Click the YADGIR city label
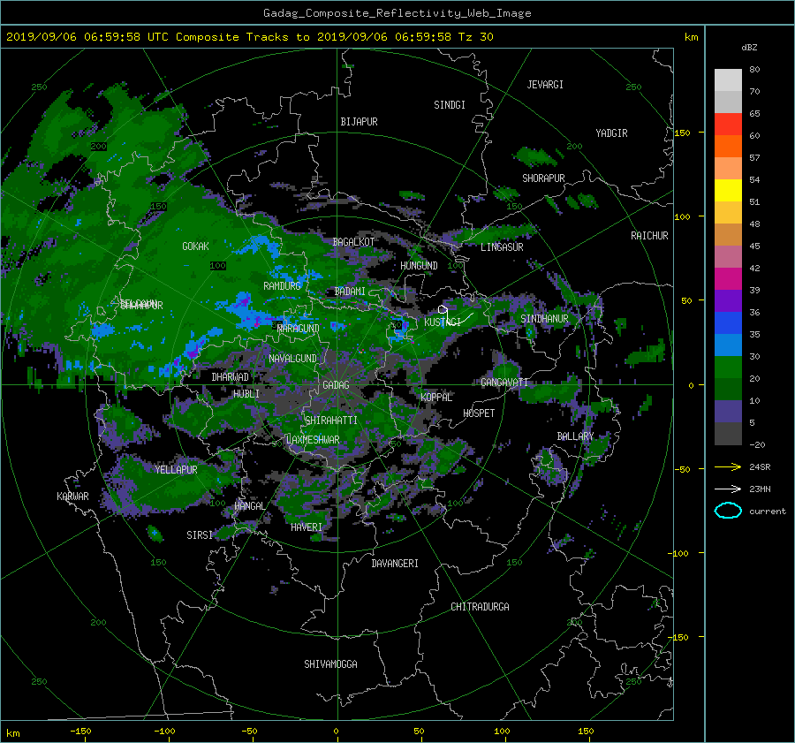The image size is (795, 743). pyautogui.click(x=611, y=133)
